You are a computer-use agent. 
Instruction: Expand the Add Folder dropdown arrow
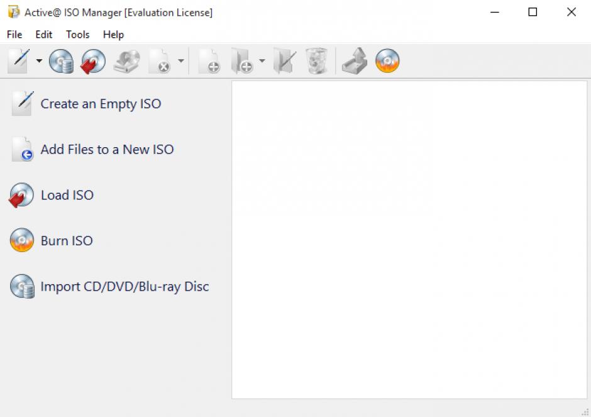pos(262,61)
